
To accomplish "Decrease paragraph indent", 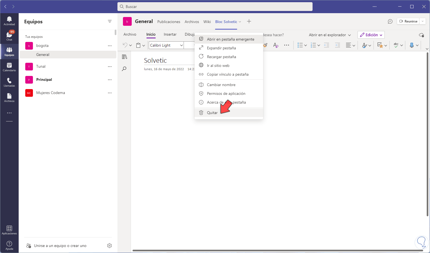I will click(327, 45).
